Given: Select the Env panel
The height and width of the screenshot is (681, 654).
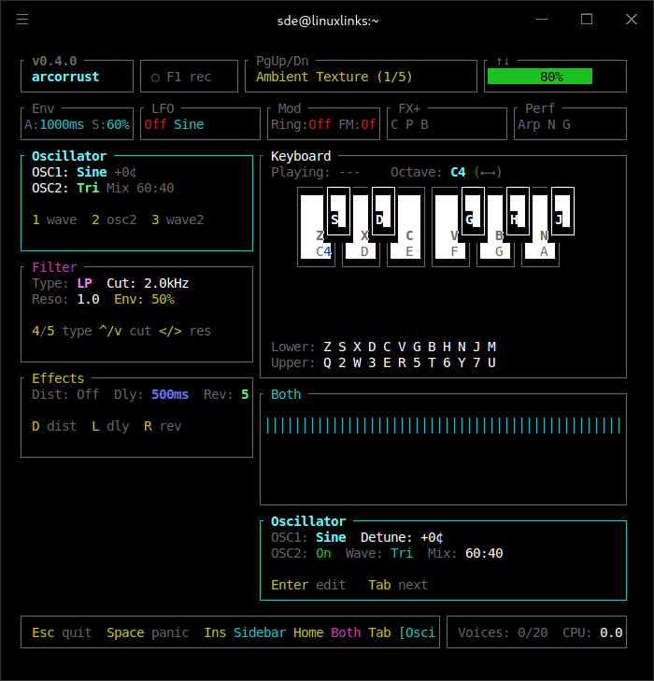Looking at the screenshot, I should pyautogui.click(x=77, y=123).
